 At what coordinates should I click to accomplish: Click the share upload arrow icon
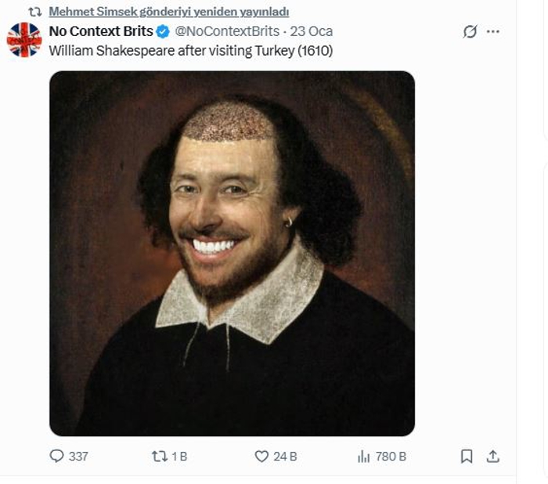pos(493,456)
